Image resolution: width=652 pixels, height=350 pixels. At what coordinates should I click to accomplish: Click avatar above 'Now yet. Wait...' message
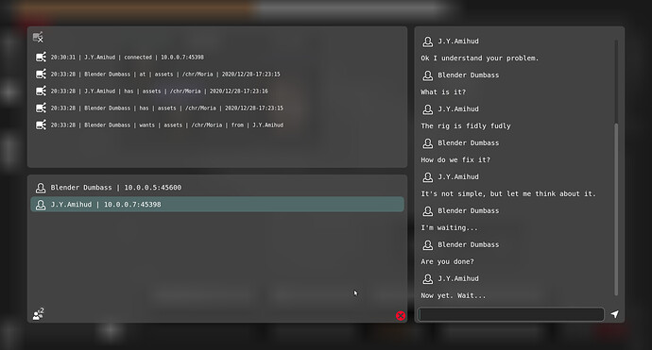pyautogui.click(x=427, y=278)
